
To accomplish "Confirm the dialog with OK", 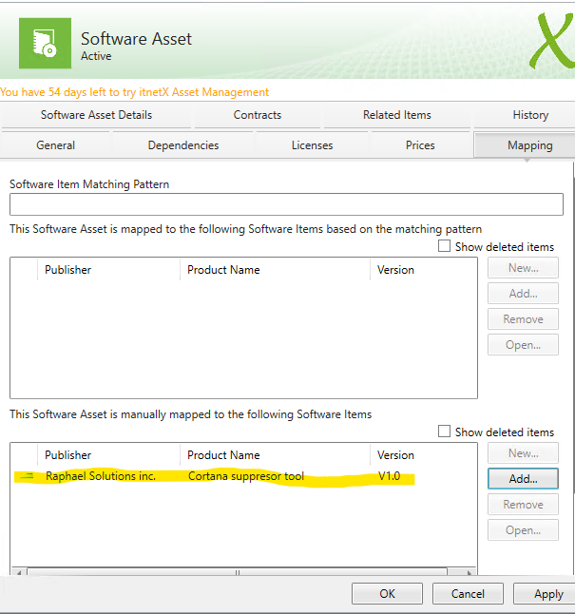I will click(387, 594).
